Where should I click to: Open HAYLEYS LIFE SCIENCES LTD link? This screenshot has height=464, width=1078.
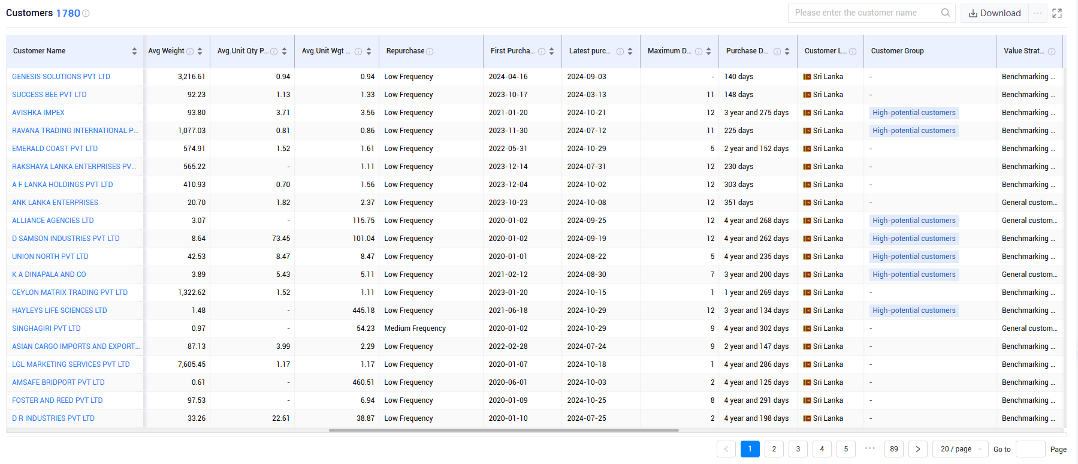(x=59, y=311)
